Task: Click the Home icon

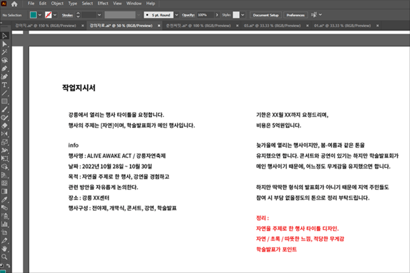Action: [x=14, y=3]
